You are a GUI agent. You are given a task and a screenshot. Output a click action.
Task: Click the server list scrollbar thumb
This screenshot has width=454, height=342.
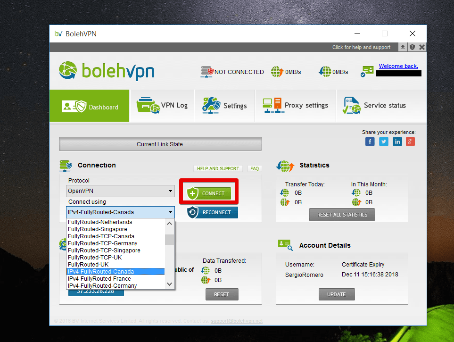169,240
